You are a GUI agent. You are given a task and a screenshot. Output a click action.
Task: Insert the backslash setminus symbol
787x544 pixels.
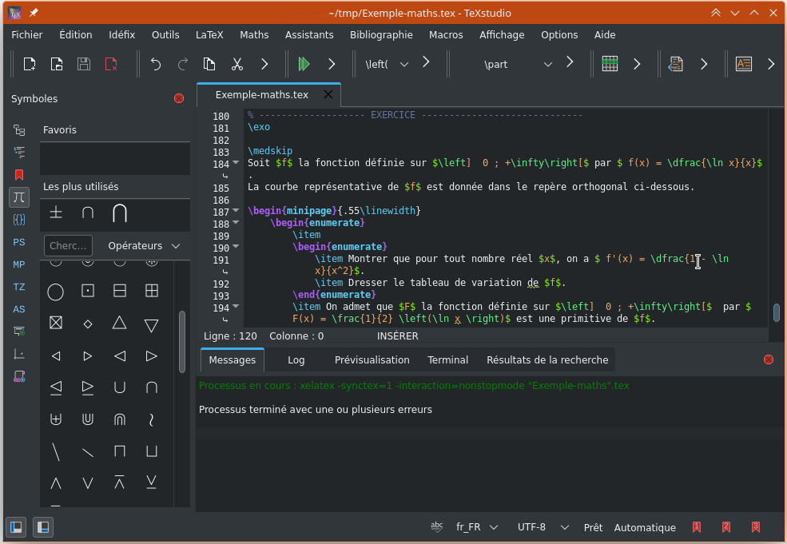click(56, 451)
